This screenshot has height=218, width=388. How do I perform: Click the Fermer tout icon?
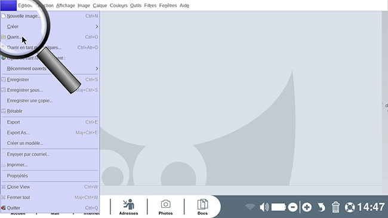(x=4, y=198)
